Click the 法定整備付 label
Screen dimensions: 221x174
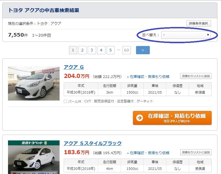click(x=125, y=101)
